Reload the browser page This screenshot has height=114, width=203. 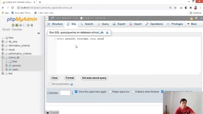(12, 8)
